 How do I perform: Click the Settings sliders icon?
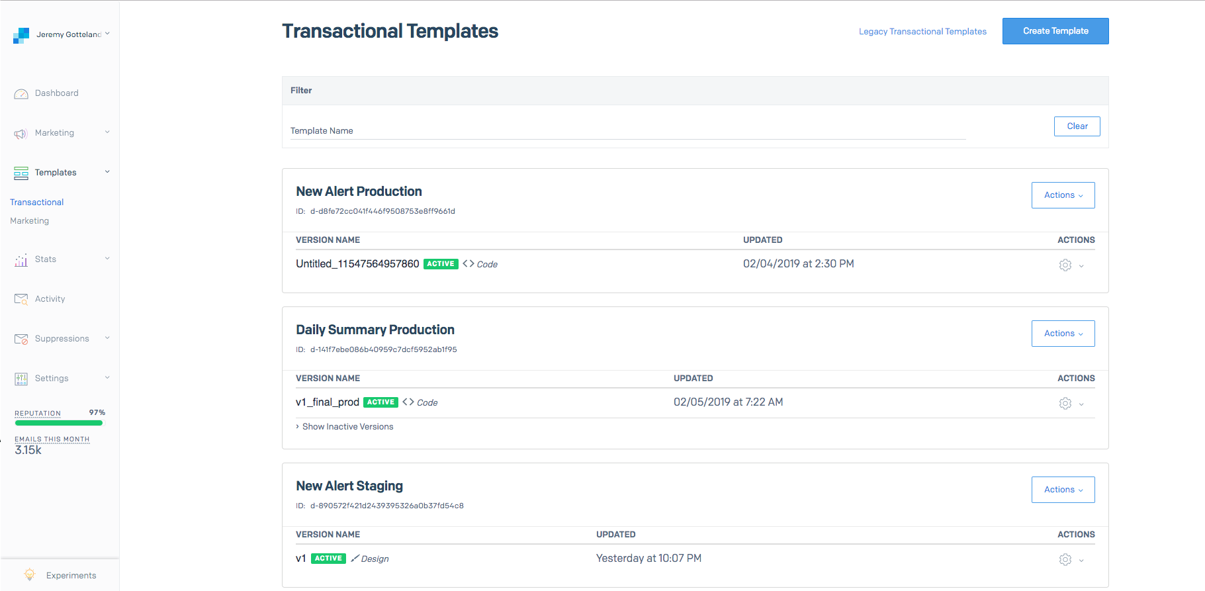coord(21,379)
